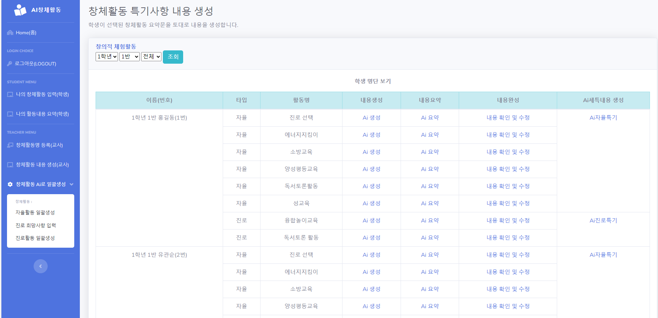Click Ai 요약 for 홍길동 양성평등교육
The height and width of the screenshot is (318, 658).
coord(430,169)
